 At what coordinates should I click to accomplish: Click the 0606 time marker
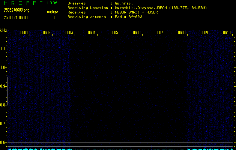137,33
